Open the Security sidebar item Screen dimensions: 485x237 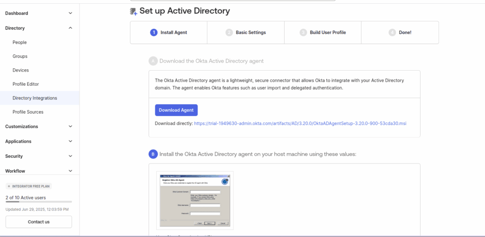14,156
